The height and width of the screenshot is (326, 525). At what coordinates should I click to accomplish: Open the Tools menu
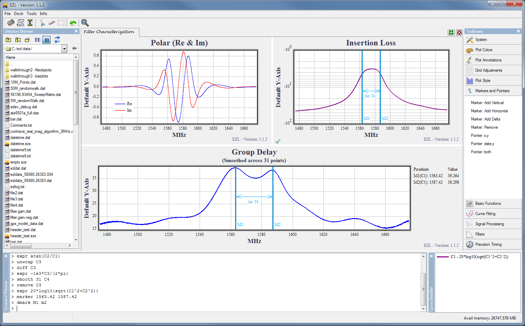tap(31, 14)
